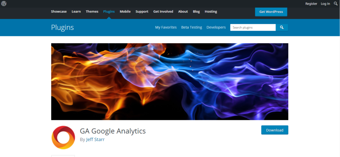
Task: Click the WordPress logo in the admin bar
Action: (x=4, y=3)
